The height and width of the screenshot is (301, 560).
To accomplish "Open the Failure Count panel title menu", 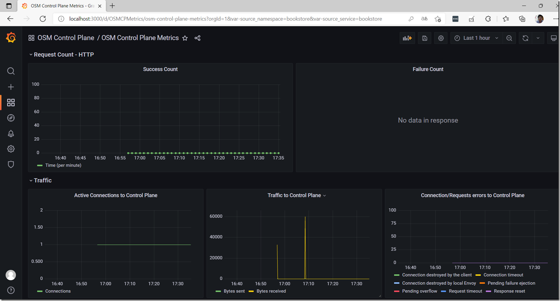I will pos(428,69).
